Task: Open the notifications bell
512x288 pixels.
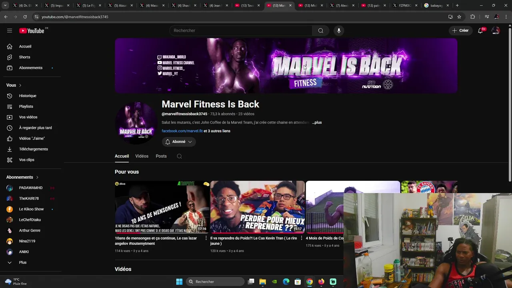Action: tap(480, 31)
